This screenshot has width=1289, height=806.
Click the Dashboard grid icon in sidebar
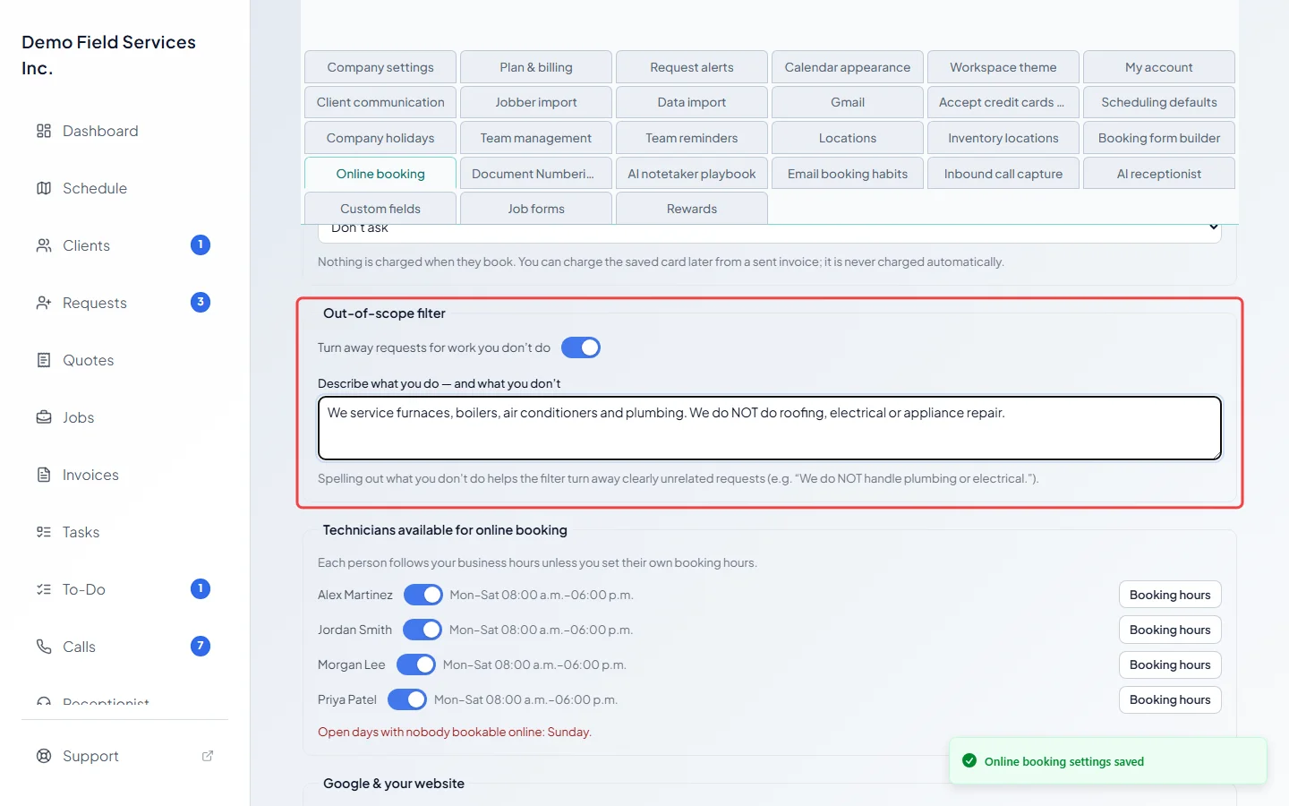click(x=44, y=131)
